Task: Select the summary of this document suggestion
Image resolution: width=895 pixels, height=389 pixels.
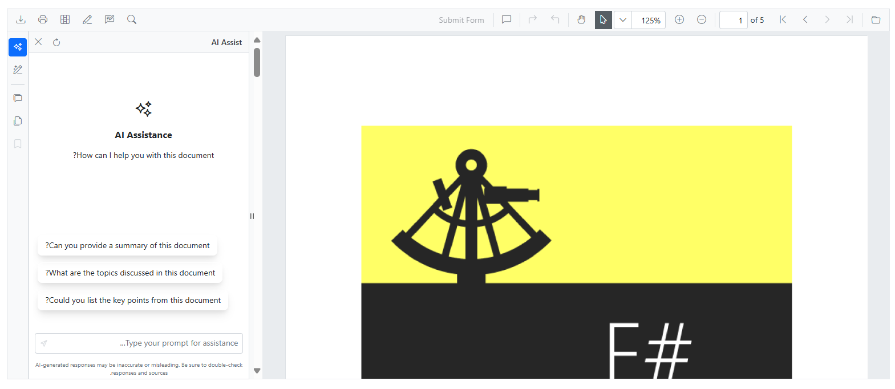Action: pyautogui.click(x=127, y=246)
